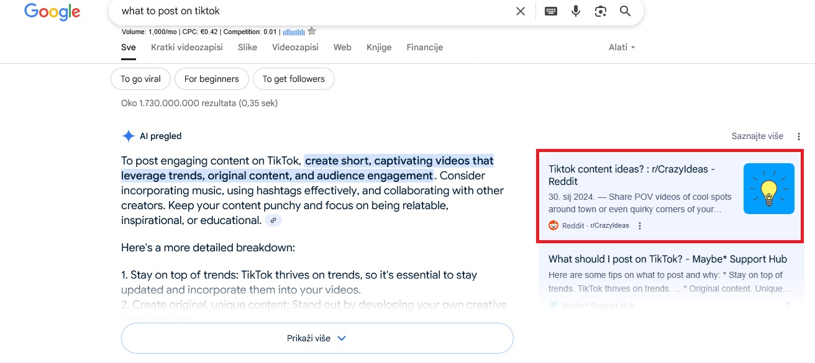Viewport: 815px width, 363px height.
Task: Open the Saznajte više link
Action: click(x=757, y=135)
